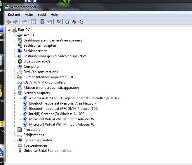Toggle the action pane toolbar icon
Image resolution: width=192 pixels, height=165 pixels.
coord(49,22)
